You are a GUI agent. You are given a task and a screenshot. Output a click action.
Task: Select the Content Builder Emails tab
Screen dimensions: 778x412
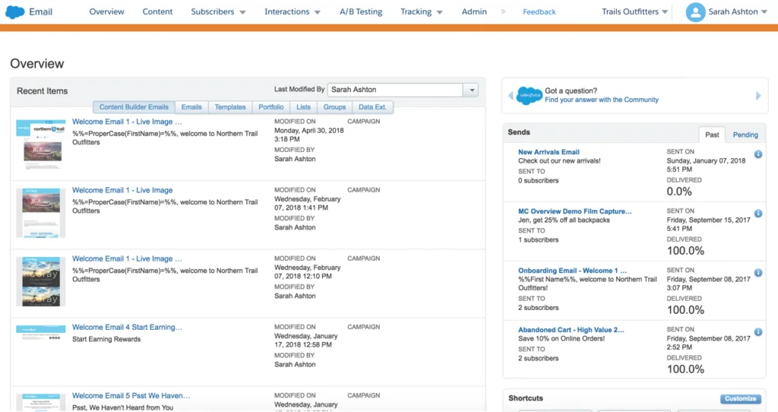coord(134,106)
